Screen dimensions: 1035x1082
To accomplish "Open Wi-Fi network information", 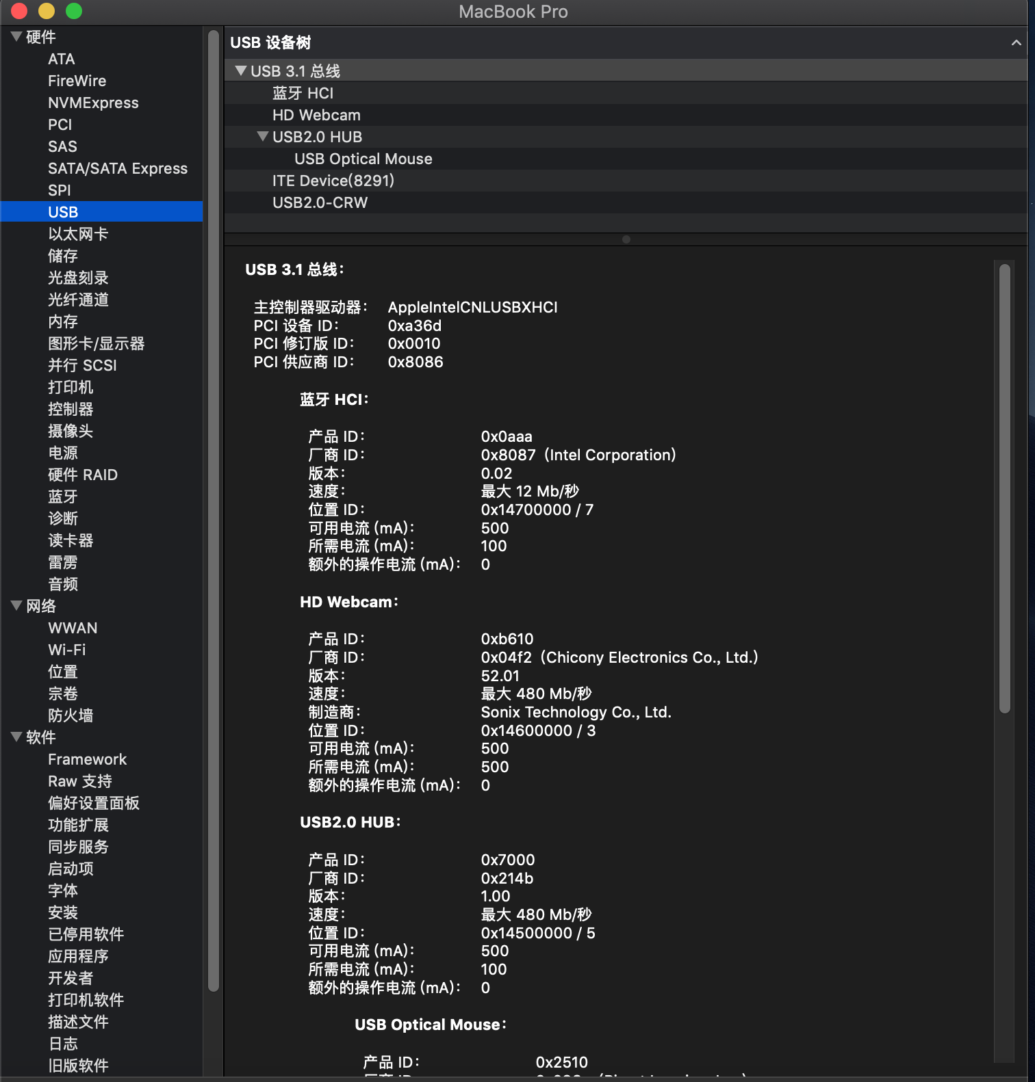I will tap(67, 650).
